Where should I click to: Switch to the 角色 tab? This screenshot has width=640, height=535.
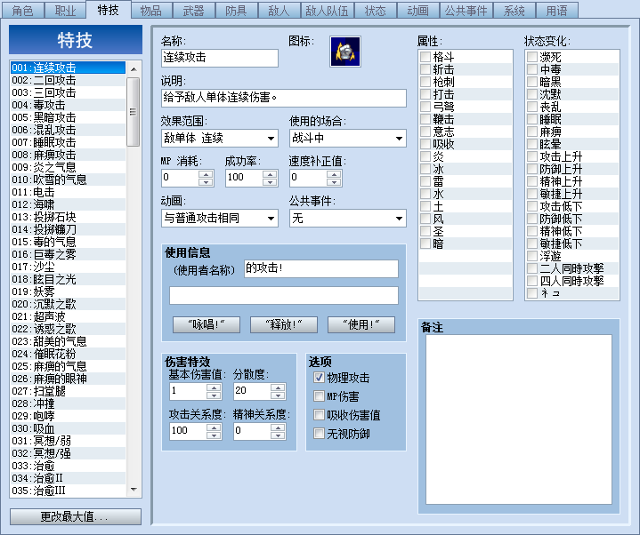tap(23, 10)
